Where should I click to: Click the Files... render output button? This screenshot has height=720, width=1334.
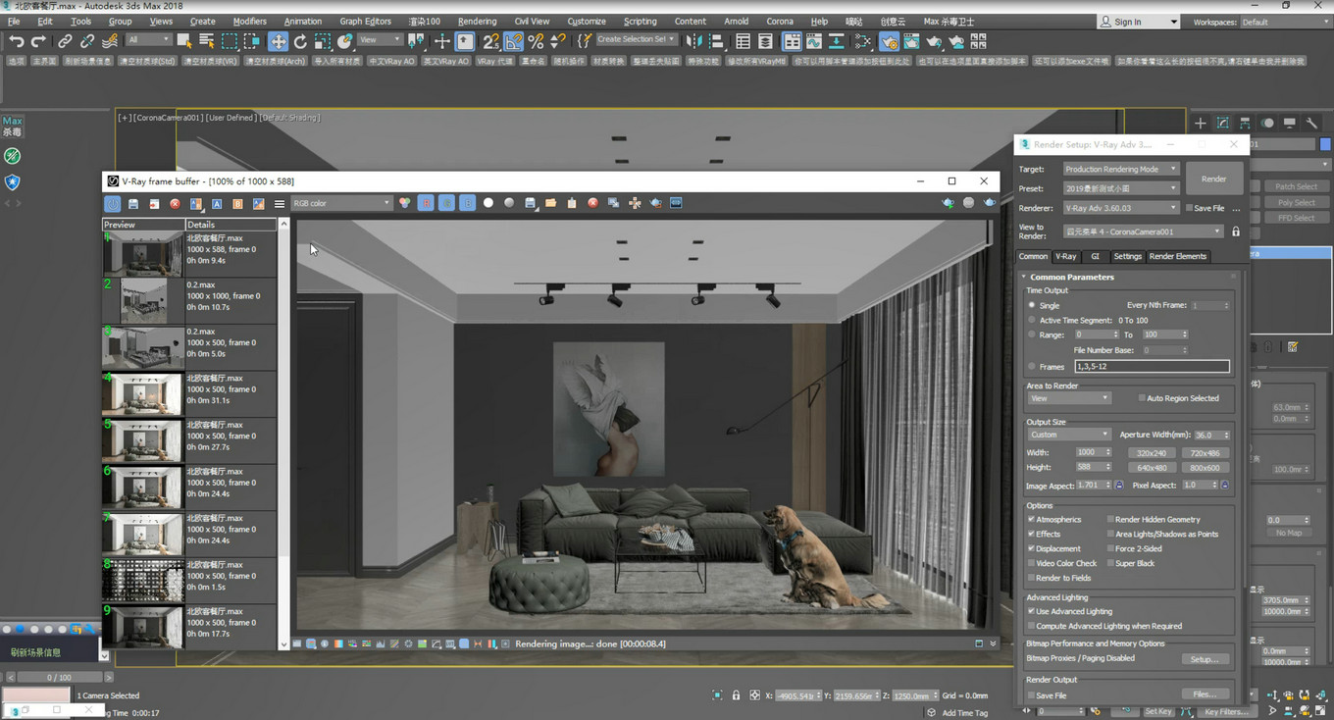point(1205,694)
